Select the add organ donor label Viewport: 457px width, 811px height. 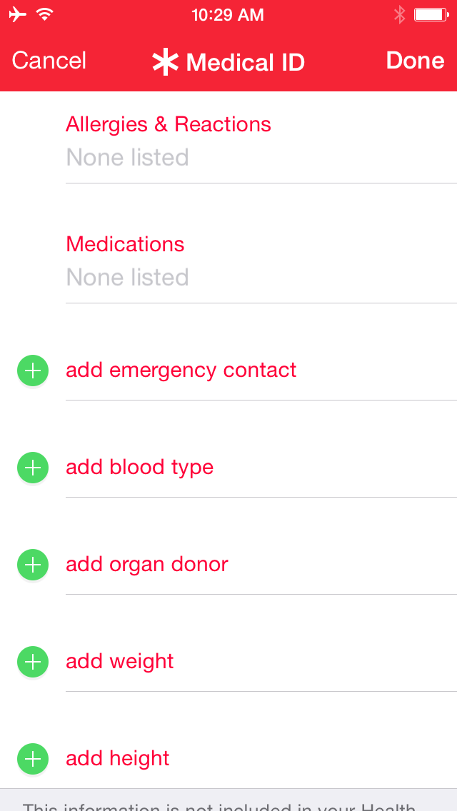tap(147, 565)
